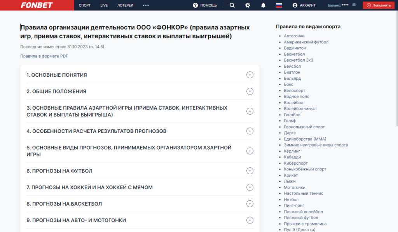This screenshot has height=232, width=398.
Task: Expand section 6 ПРОГНОЗЫ НА ФУТБОЛ plus
Action: pos(250,171)
